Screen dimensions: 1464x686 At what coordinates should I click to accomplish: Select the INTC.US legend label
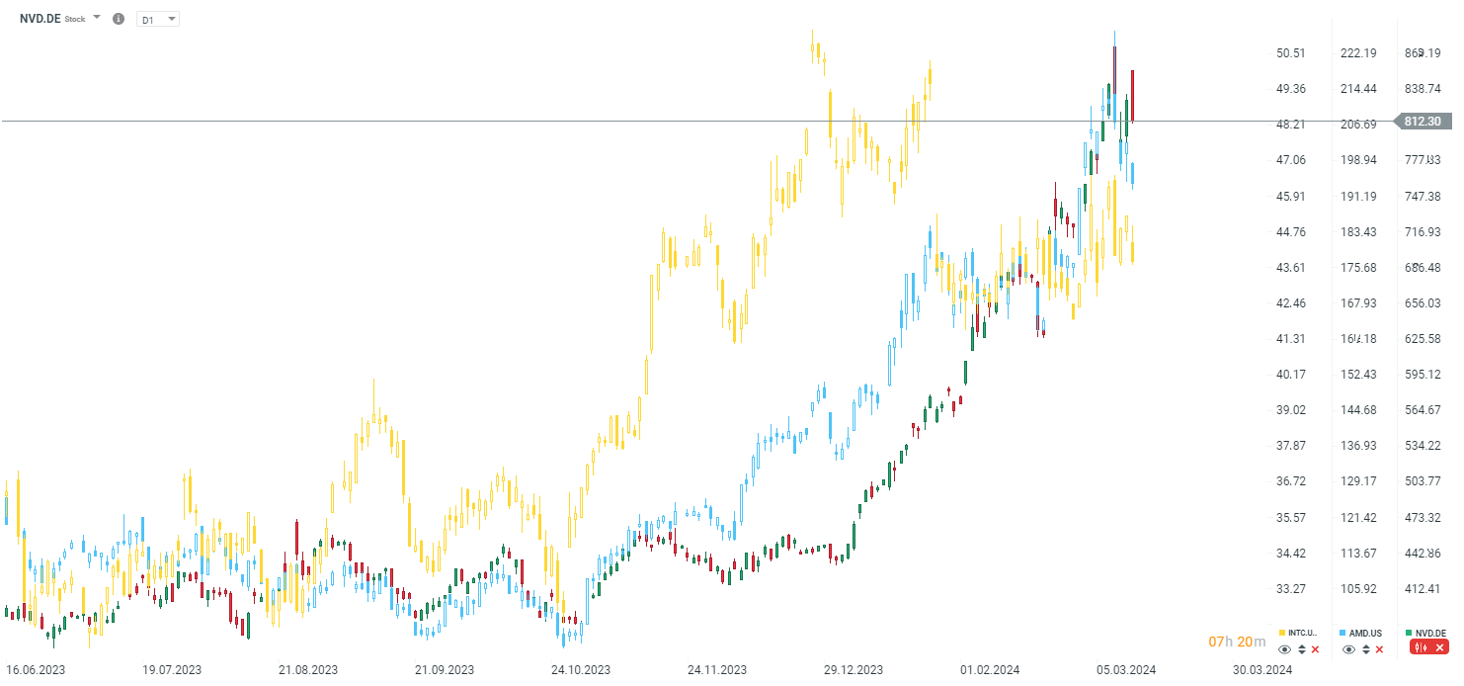click(x=1302, y=633)
